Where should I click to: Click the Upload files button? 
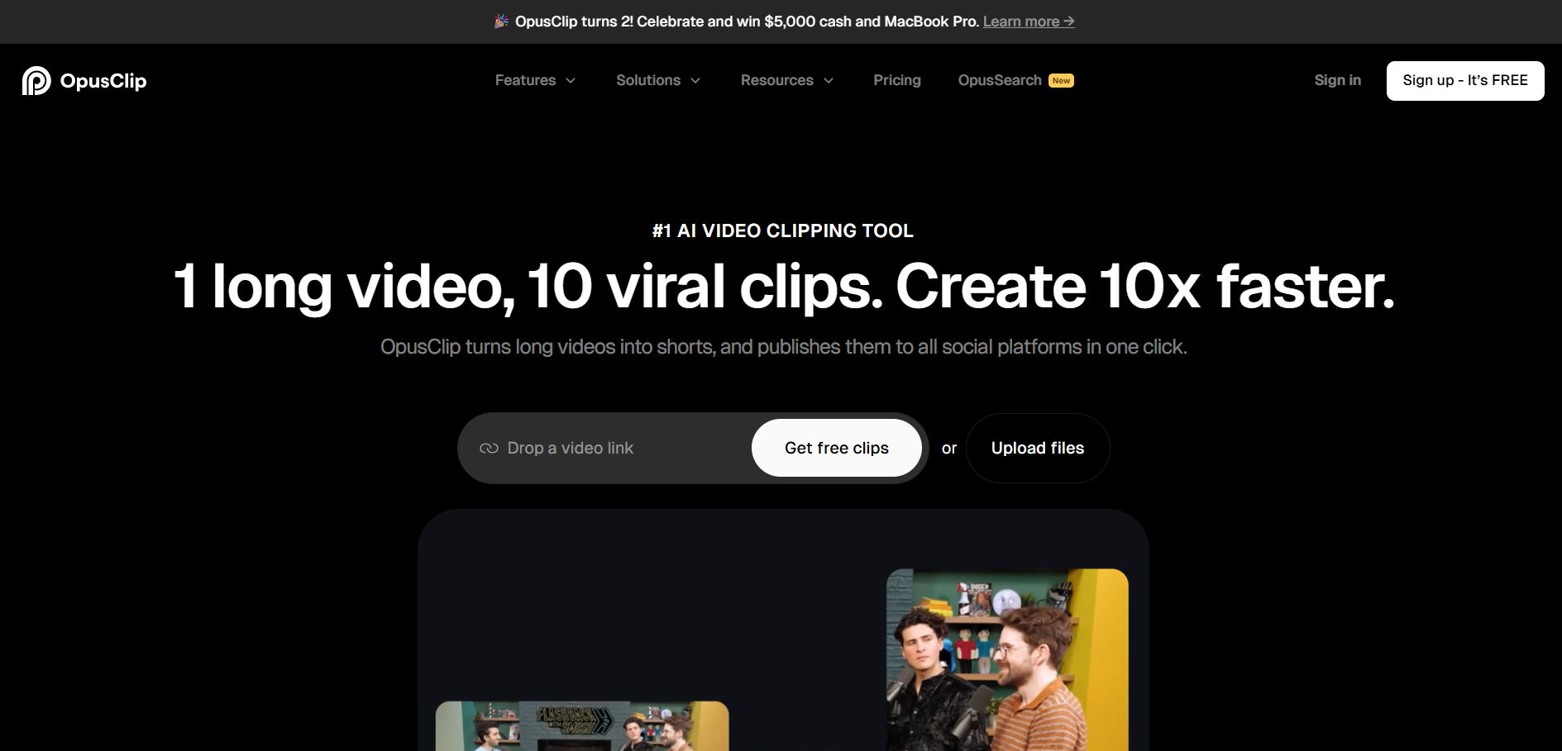tap(1038, 448)
